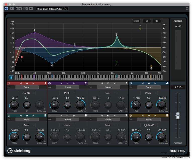Select EQ point 4 in the graph

(x=52, y=63)
